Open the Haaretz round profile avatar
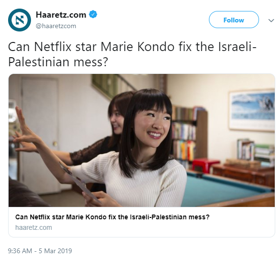The width and height of the screenshot is (280, 257). (20, 20)
